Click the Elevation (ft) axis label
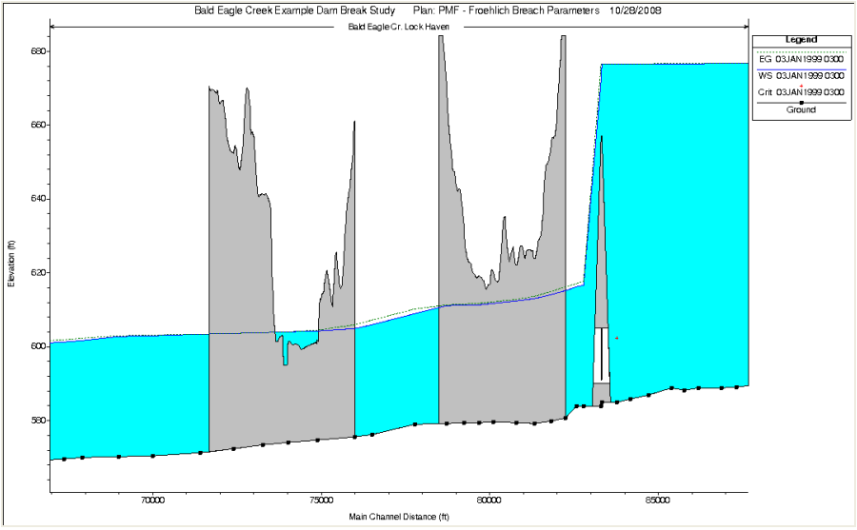The width and height of the screenshot is (857, 530). [x=11, y=263]
